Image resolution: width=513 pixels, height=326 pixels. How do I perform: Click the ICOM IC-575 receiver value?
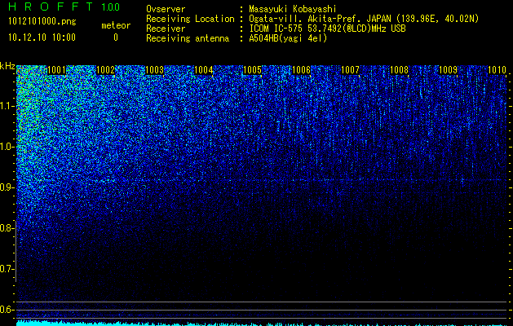point(328,29)
